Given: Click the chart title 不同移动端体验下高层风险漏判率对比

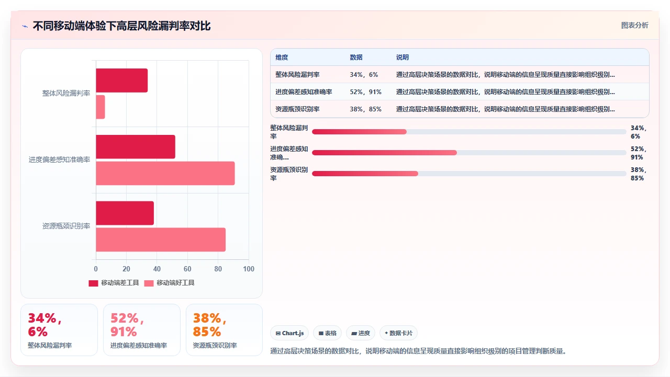Looking at the screenshot, I should click(x=122, y=26).
